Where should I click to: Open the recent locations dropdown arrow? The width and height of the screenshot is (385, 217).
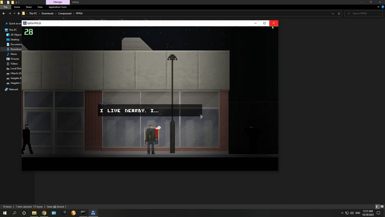14,13
